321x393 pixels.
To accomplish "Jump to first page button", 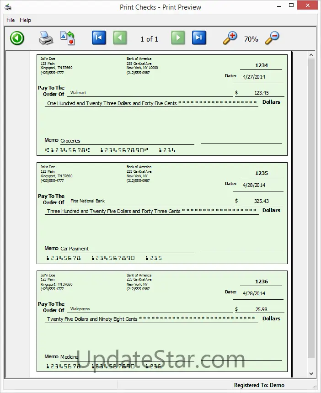I will tap(99, 38).
